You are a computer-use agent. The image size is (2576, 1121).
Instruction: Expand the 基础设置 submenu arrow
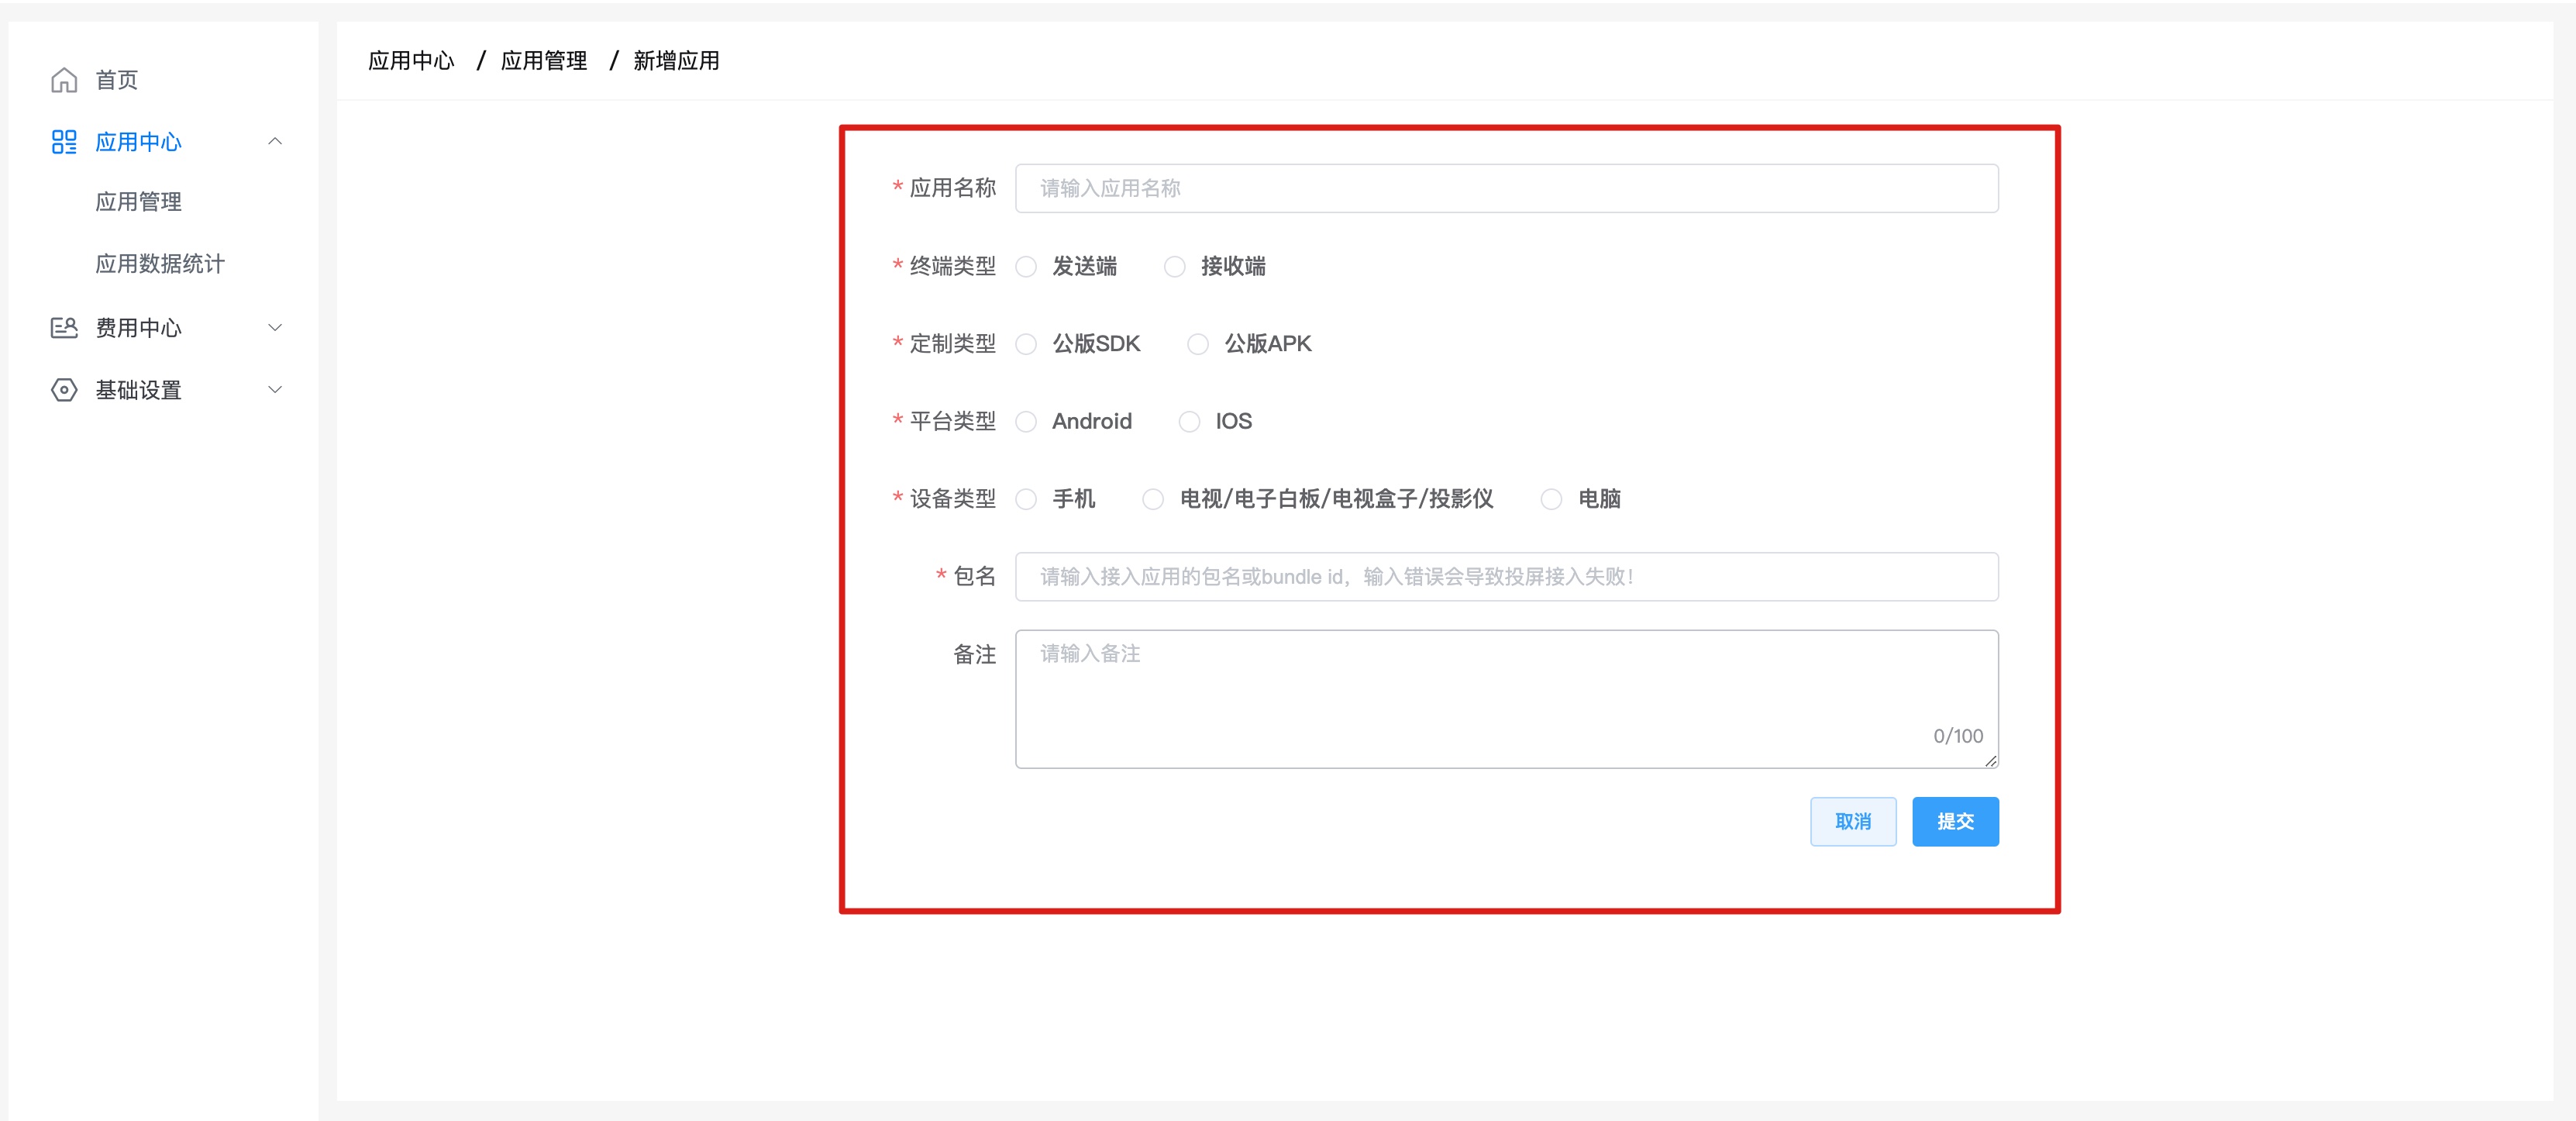pyautogui.click(x=275, y=390)
